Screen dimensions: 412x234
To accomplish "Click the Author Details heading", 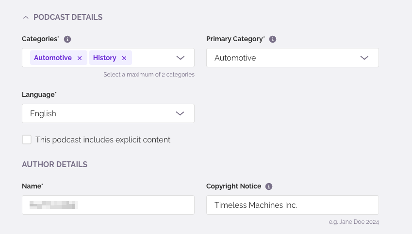I will (54, 165).
